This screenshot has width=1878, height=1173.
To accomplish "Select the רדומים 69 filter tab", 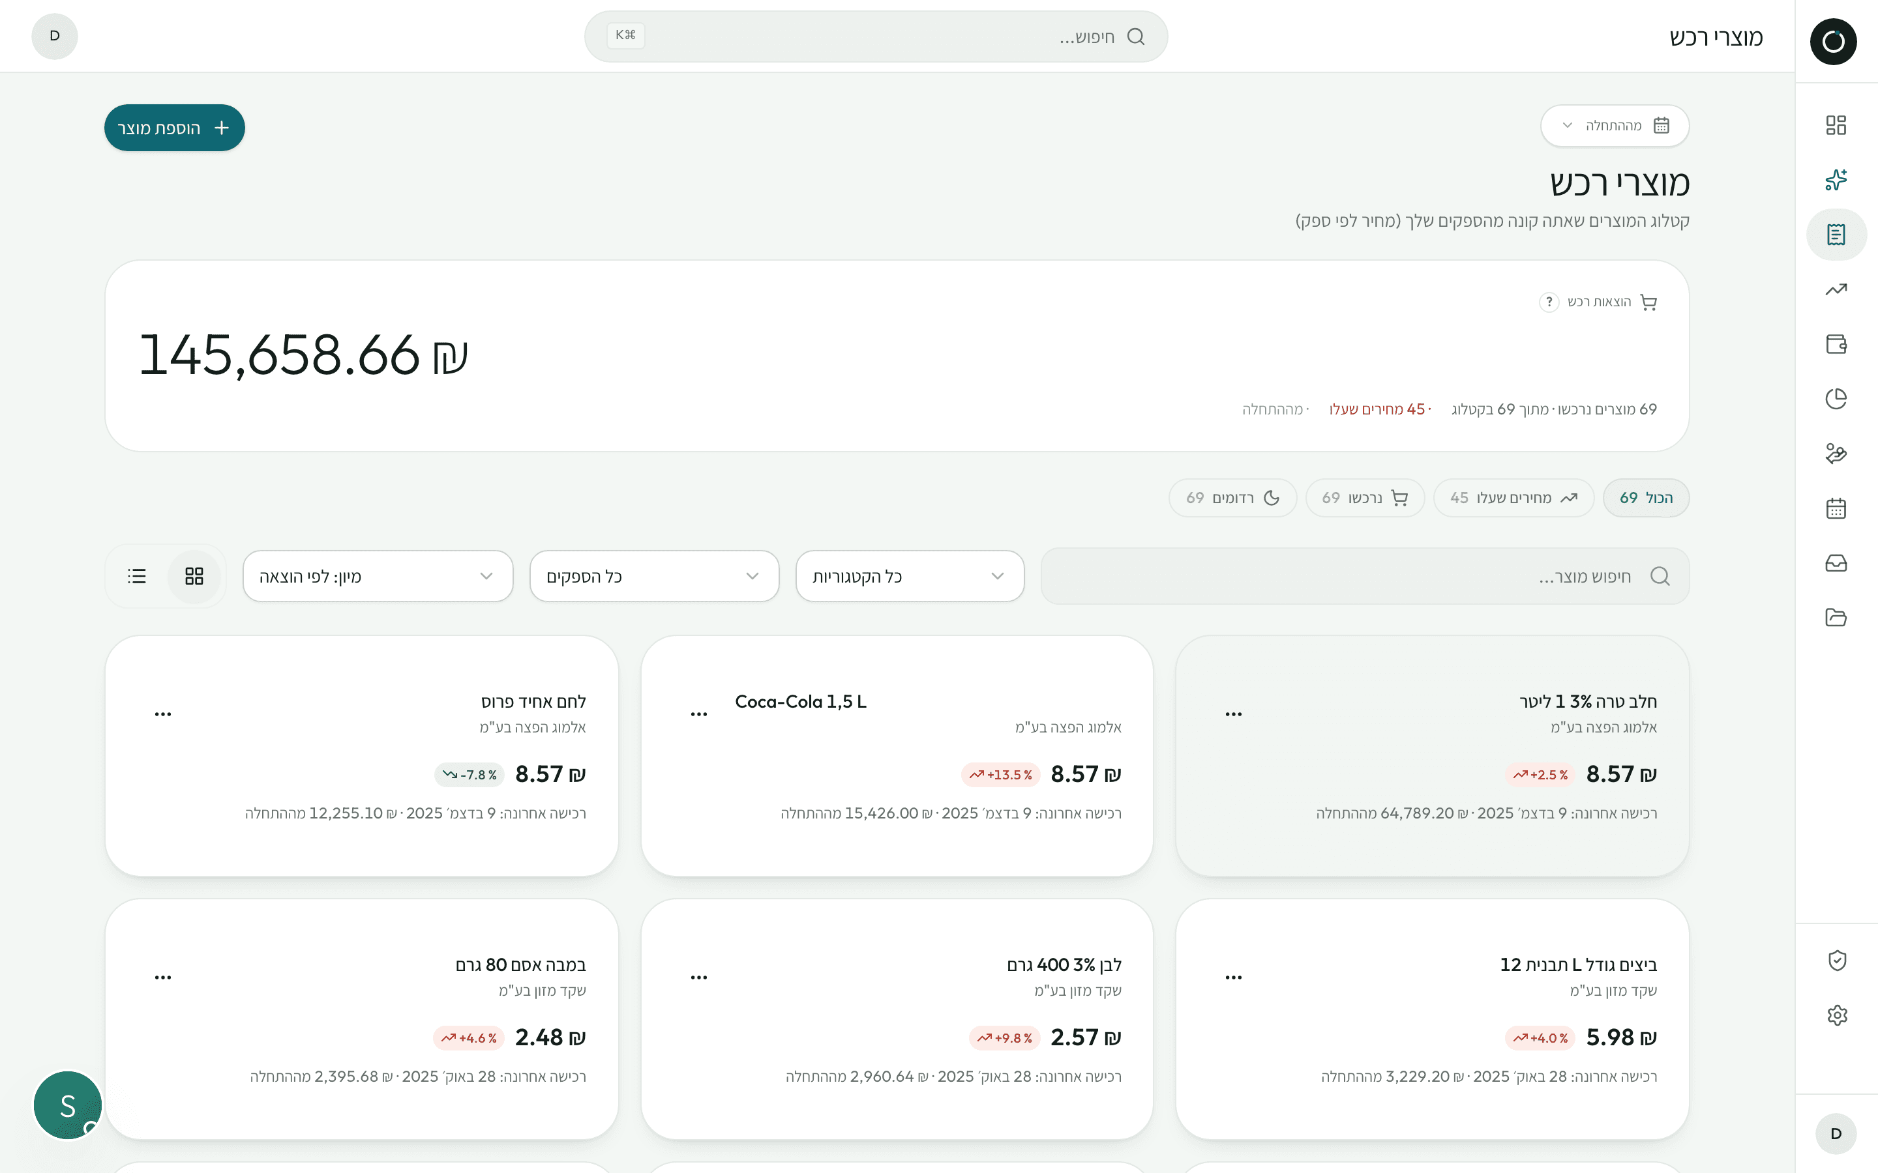I will tap(1232, 498).
